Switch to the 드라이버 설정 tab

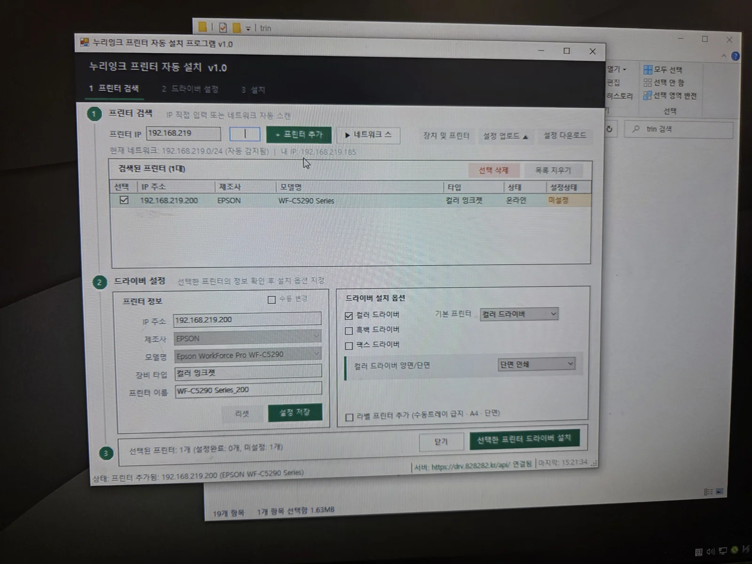190,89
